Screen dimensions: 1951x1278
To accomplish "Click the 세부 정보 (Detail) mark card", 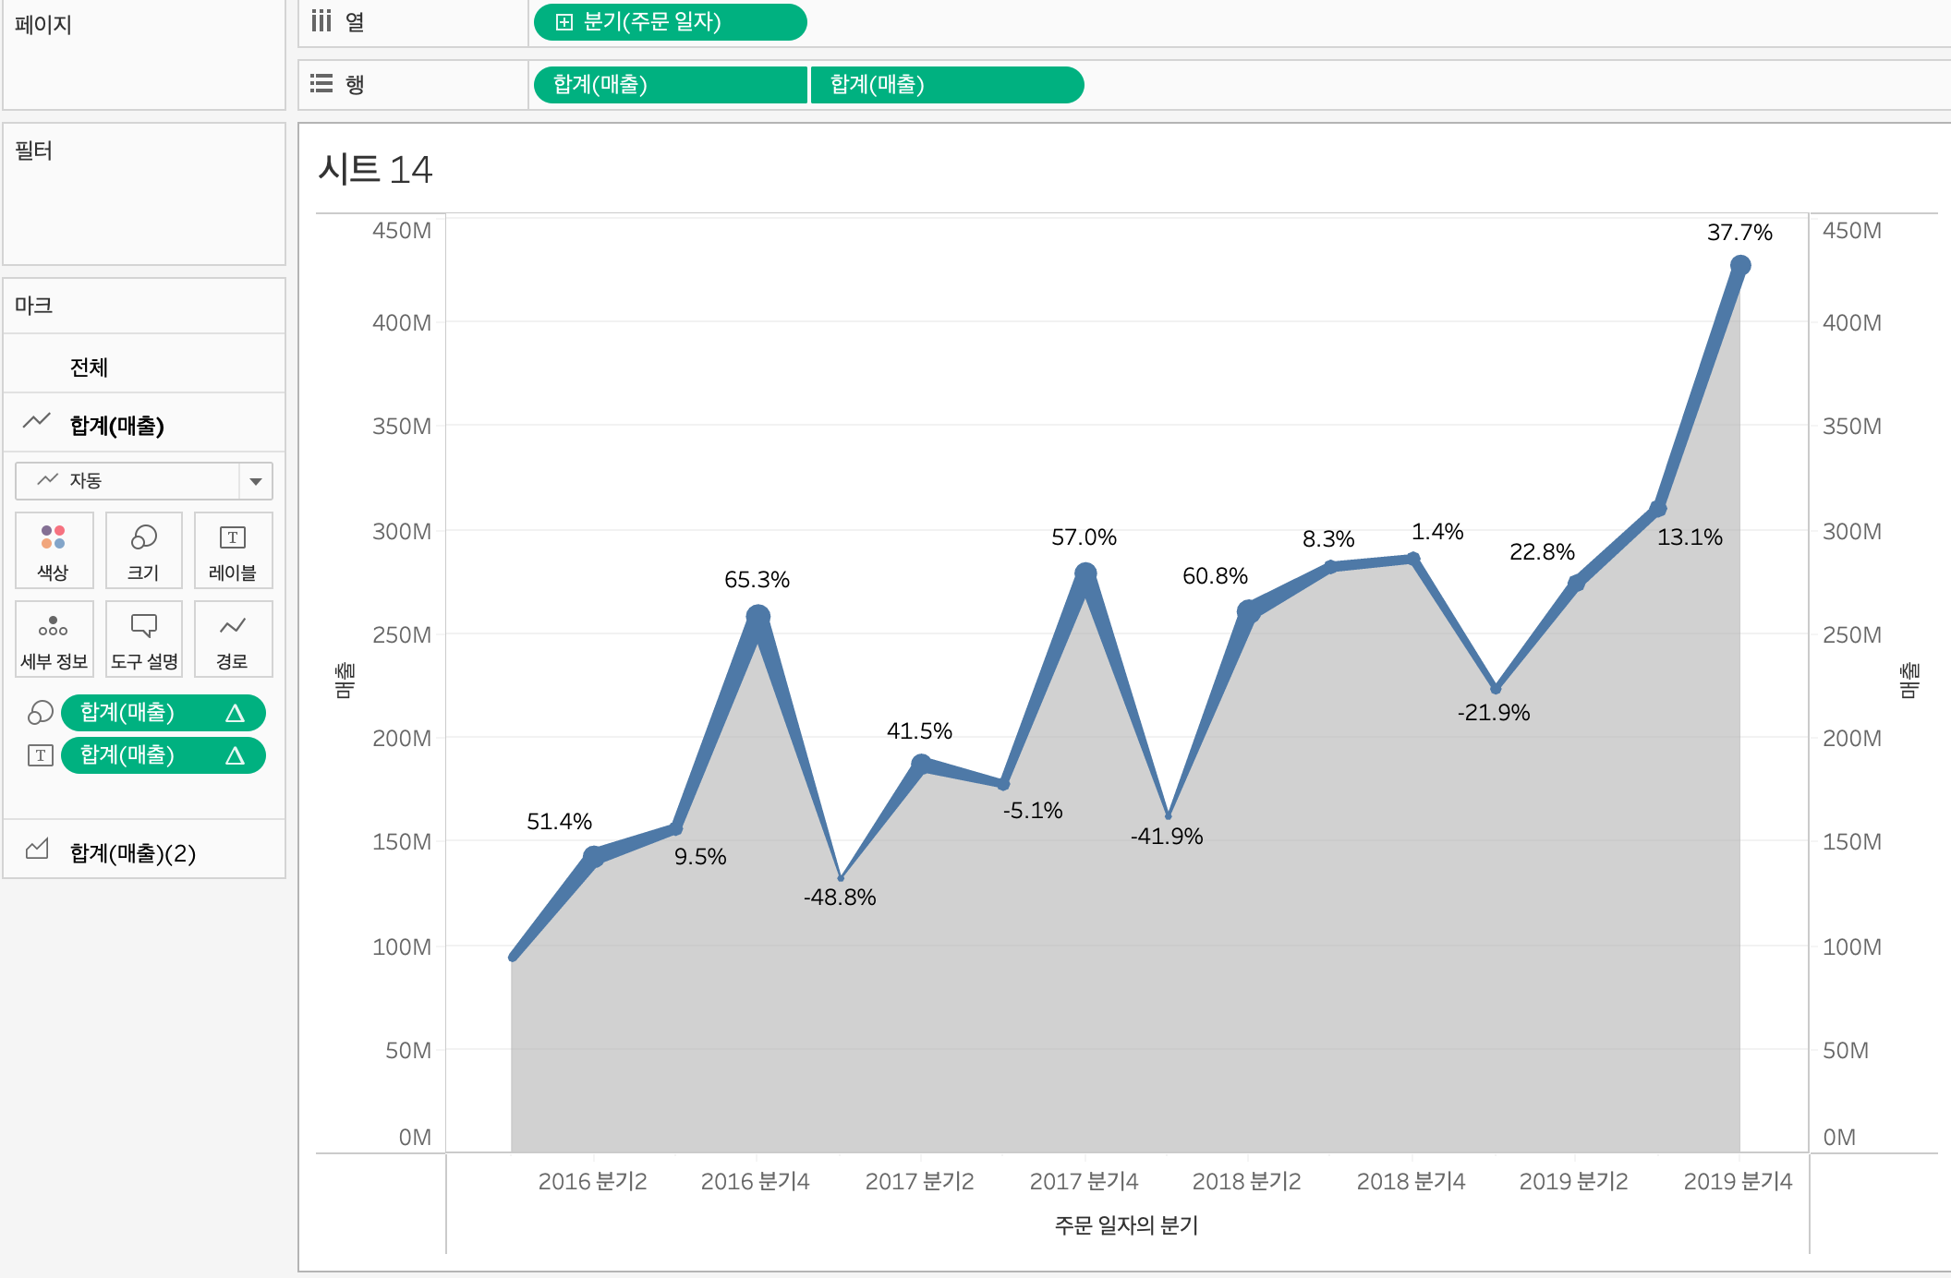I will pyautogui.click(x=54, y=639).
